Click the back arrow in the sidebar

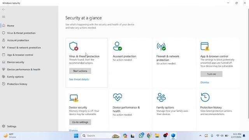click(x=4, y=9)
